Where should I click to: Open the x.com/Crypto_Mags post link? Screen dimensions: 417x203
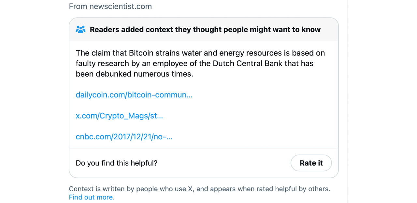click(119, 116)
